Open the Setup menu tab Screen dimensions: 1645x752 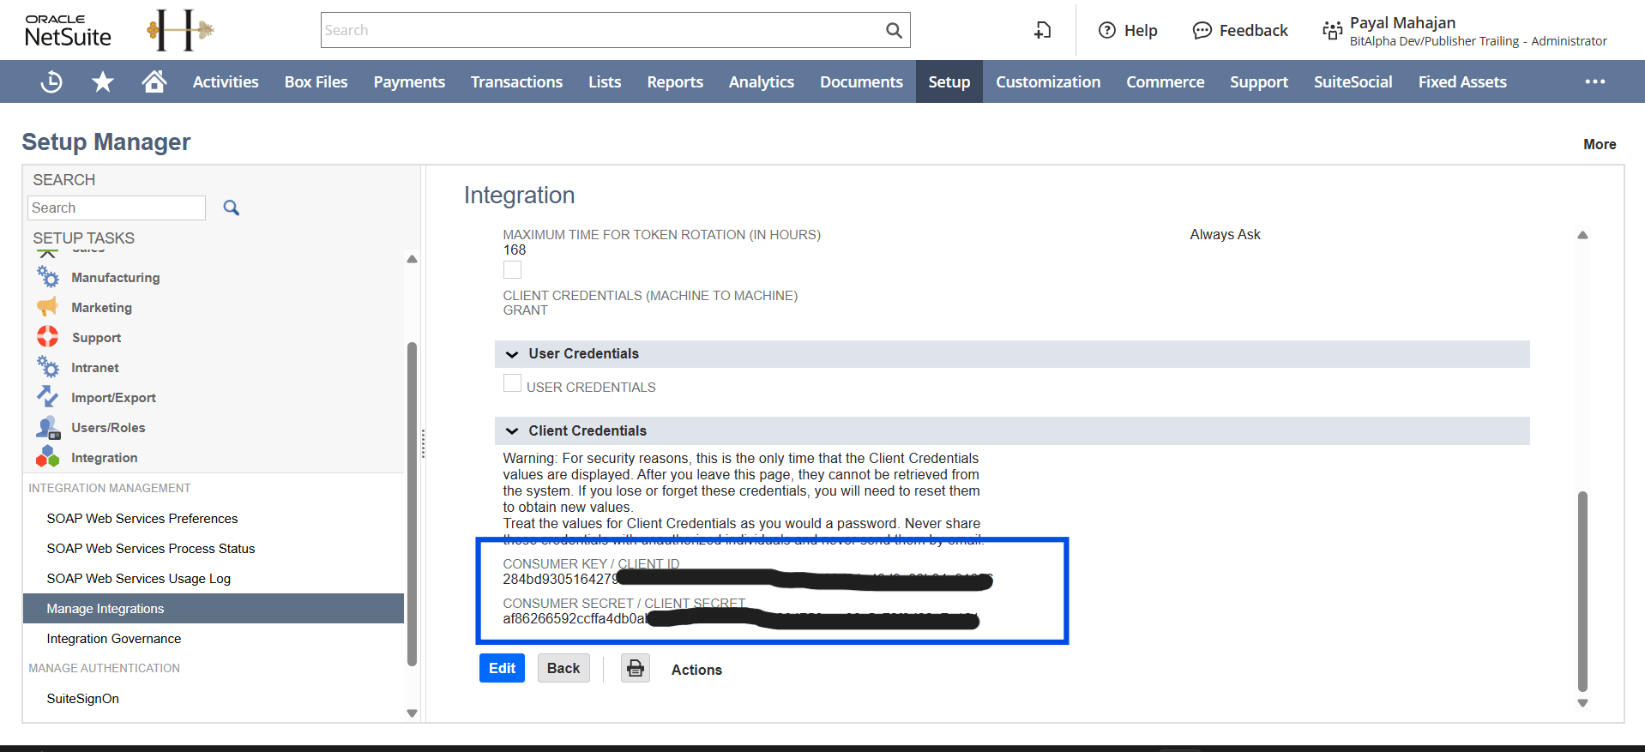click(949, 82)
